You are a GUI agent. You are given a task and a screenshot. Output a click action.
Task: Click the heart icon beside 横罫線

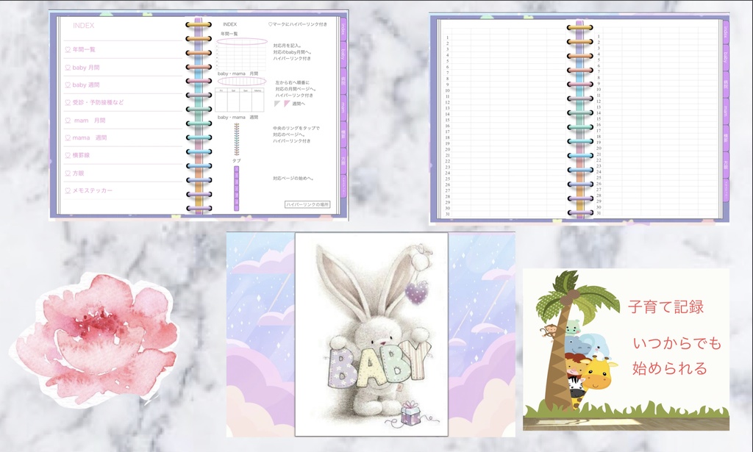(x=68, y=156)
